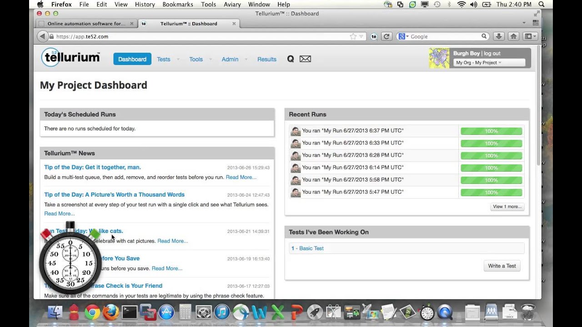The image size is (582, 327).
Task: Go to the Results page
Action: click(267, 59)
